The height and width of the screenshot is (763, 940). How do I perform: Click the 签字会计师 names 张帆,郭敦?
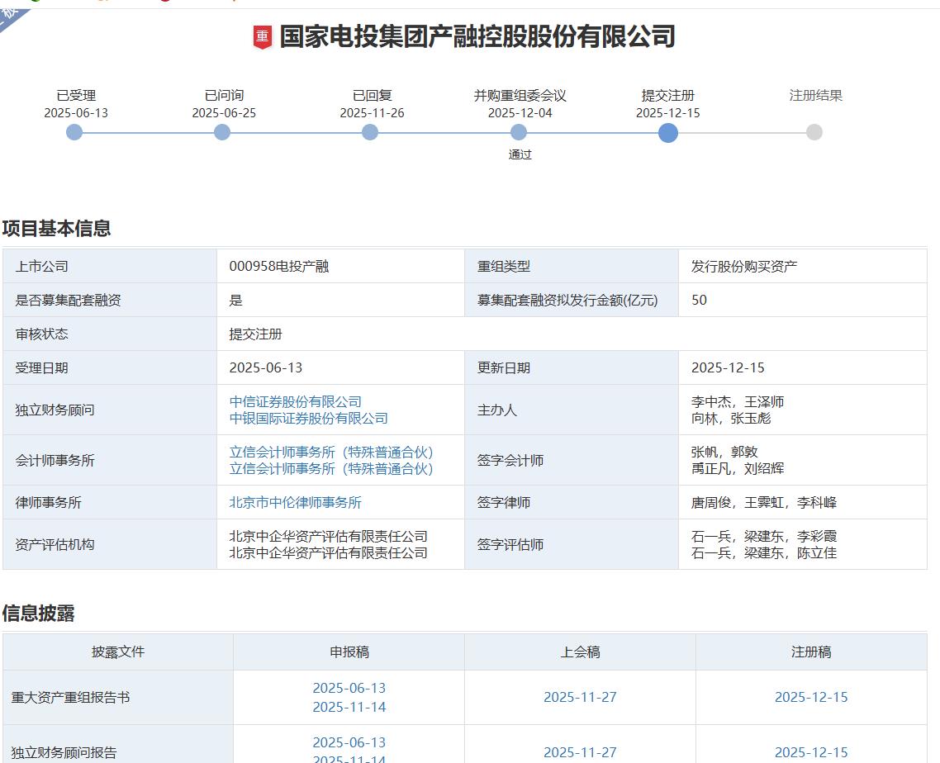(724, 452)
